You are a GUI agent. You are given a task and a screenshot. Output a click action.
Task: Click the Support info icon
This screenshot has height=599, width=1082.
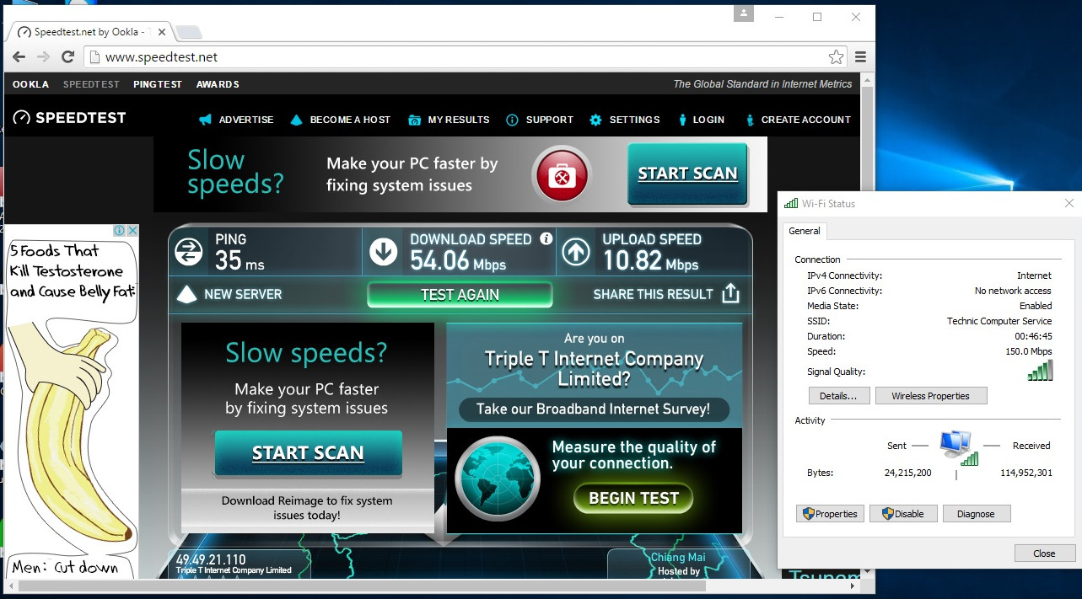point(512,120)
